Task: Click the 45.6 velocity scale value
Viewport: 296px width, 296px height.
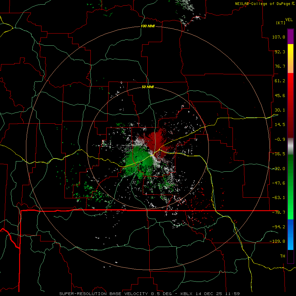Action: point(280,95)
